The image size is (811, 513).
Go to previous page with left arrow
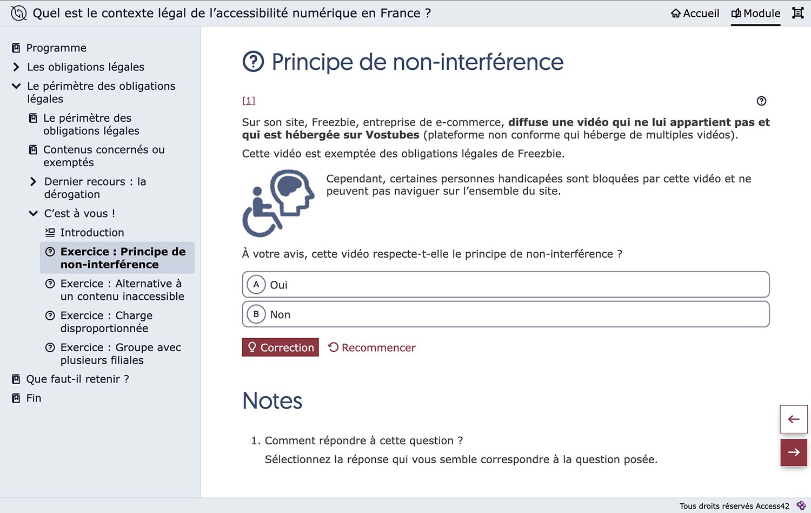pos(794,419)
